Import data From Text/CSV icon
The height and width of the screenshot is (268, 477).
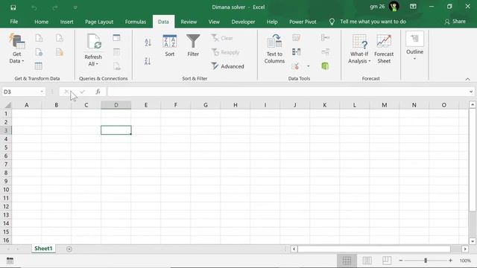[x=39, y=38]
